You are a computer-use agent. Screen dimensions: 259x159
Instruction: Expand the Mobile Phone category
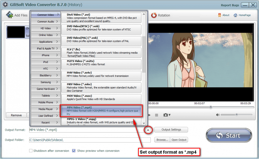[46, 102]
